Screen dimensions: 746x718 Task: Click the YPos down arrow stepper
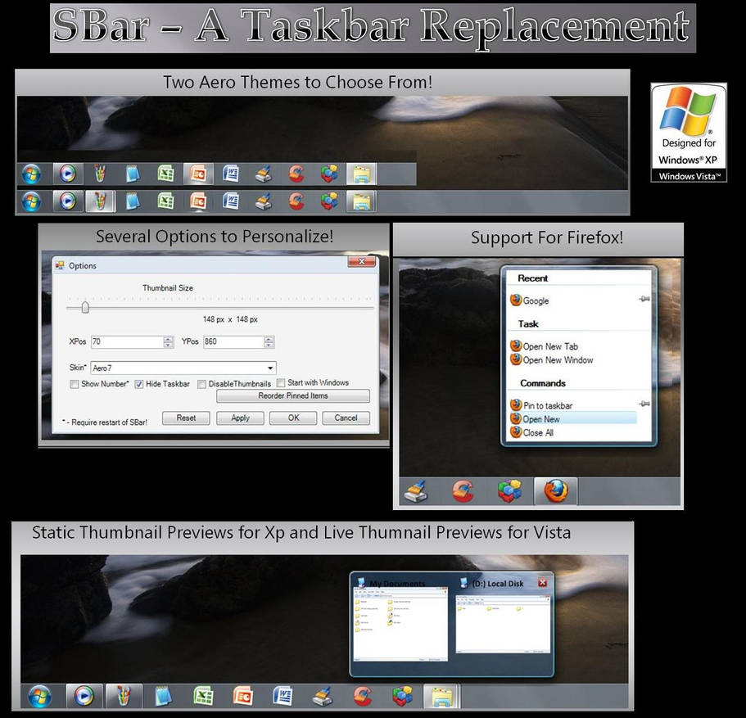tap(269, 345)
